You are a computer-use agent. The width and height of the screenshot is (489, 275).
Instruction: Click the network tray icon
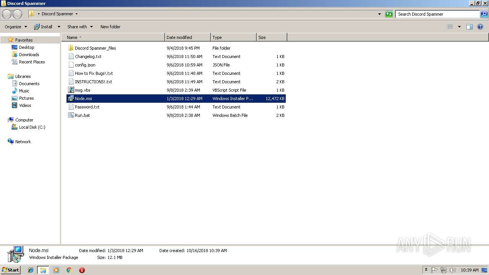pos(444,270)
